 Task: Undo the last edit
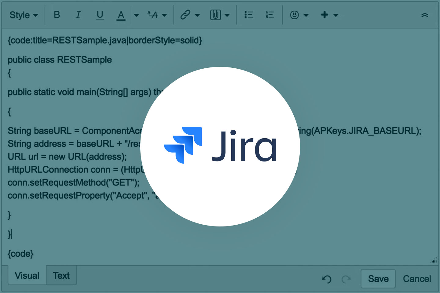[327, 279]
